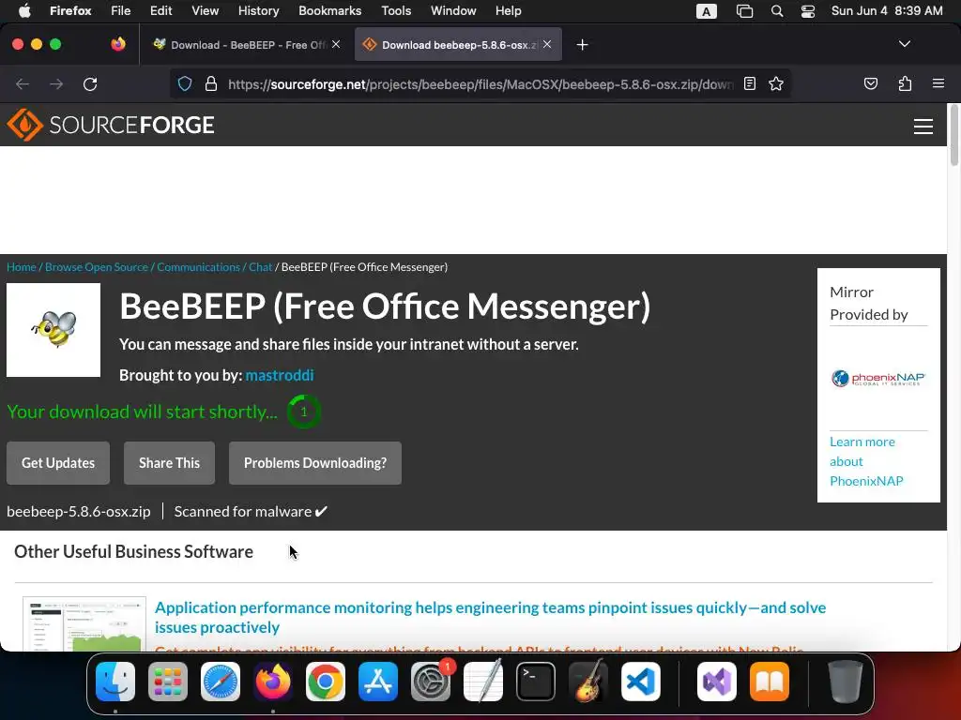
Task: Open Visual Studio Code from the Dock
Action: (641, 682)
